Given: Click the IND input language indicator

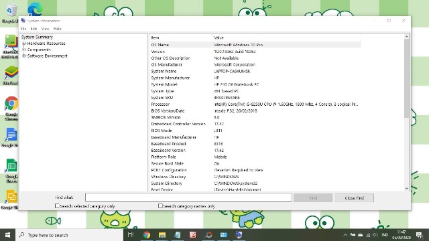Looking at the screenshot, I should pyautogui.click(x=385, y=235).
